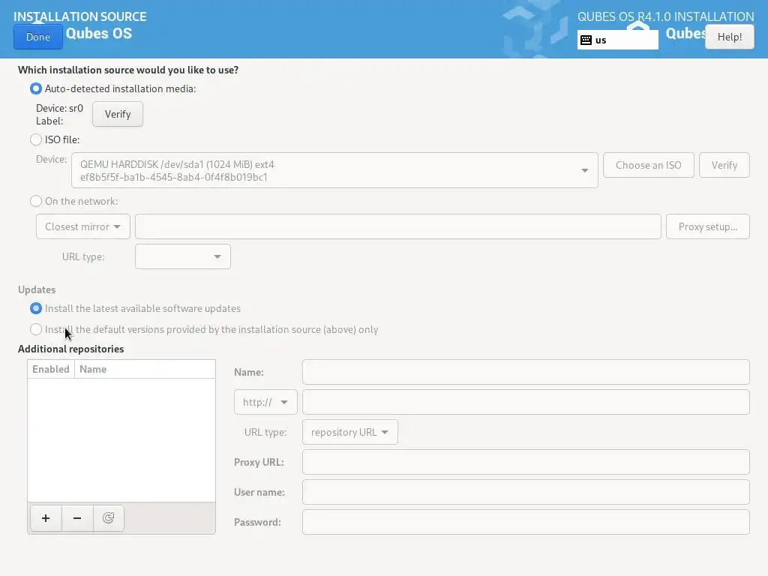
Task: Open the network URL type dropdown
Action: point(183,256)
